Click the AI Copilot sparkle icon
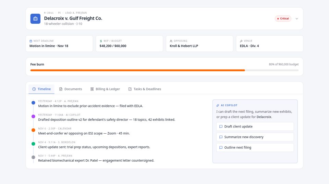 [x=218, y=105]
